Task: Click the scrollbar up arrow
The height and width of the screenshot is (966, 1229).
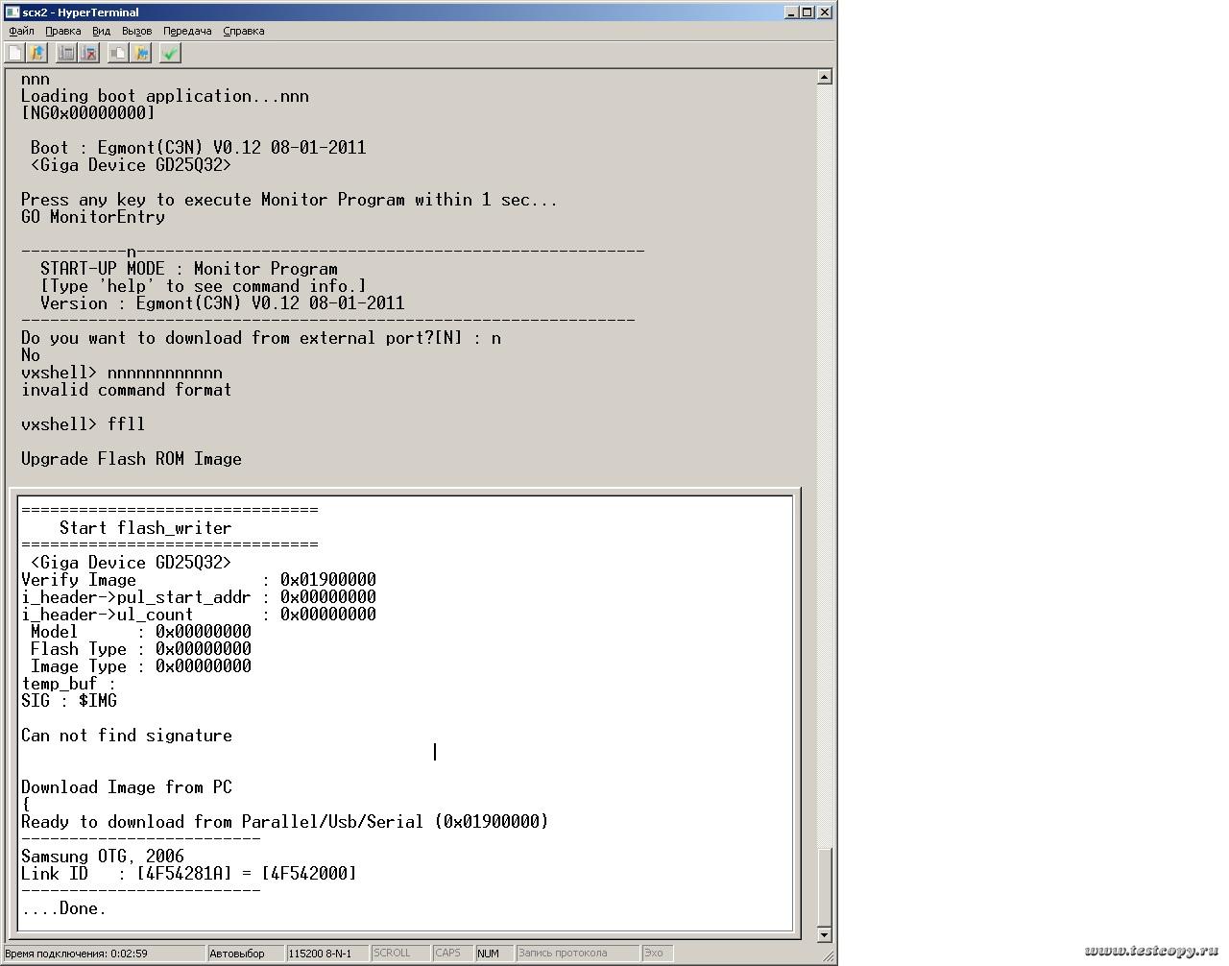Action: pos(824,77)
